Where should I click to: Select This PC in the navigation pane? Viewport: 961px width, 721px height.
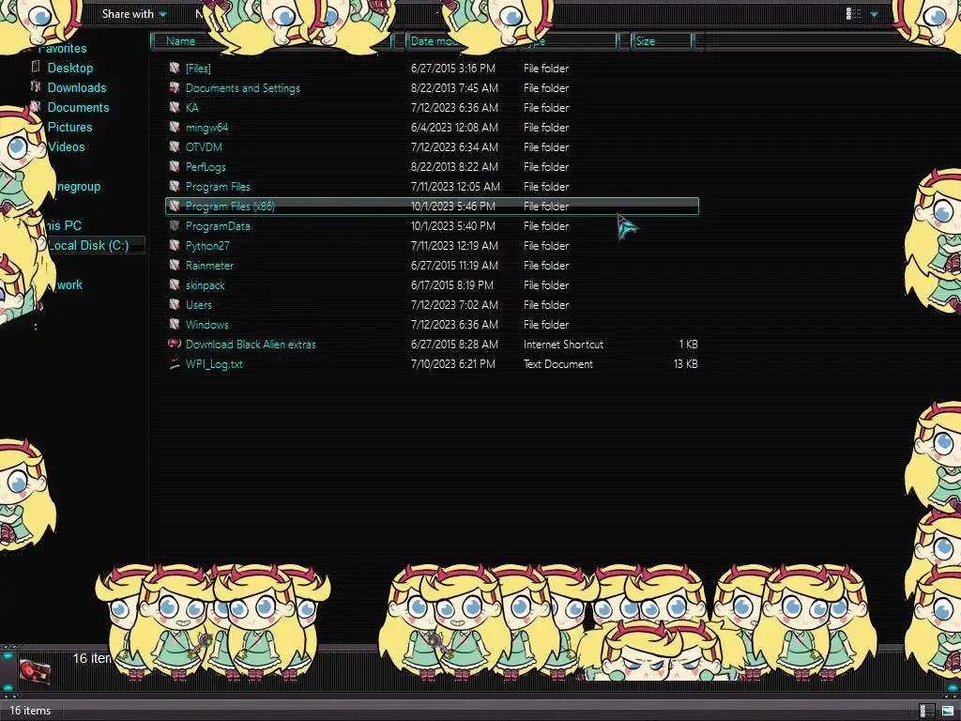point(64,225)
